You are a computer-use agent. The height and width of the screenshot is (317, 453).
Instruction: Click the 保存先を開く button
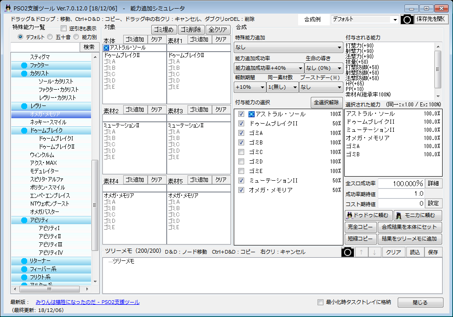tap(431, 19)
